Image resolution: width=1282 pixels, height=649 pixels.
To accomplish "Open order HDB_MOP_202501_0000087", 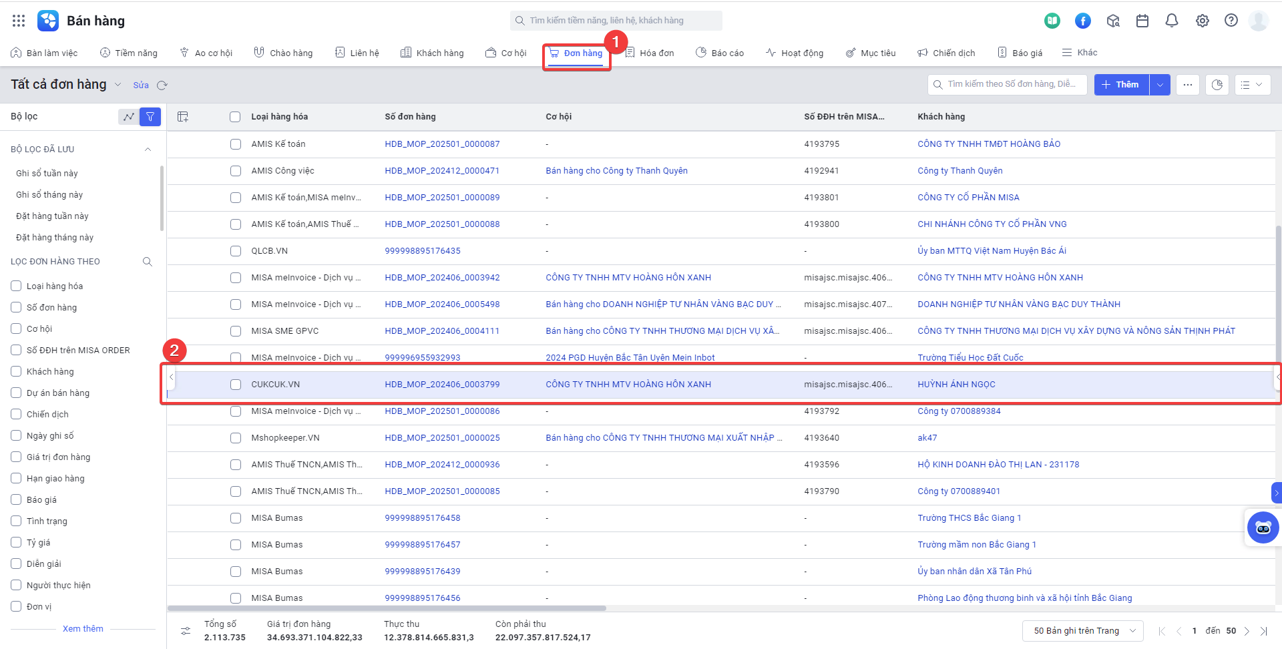I will tap(442, 144).
